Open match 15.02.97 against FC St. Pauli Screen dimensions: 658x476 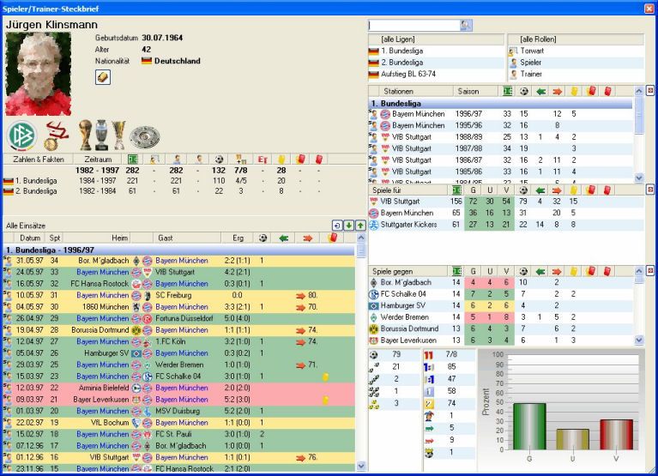(x=179, y=435)
